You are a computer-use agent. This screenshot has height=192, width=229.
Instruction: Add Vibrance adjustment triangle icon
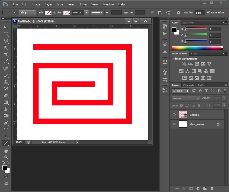209,64
